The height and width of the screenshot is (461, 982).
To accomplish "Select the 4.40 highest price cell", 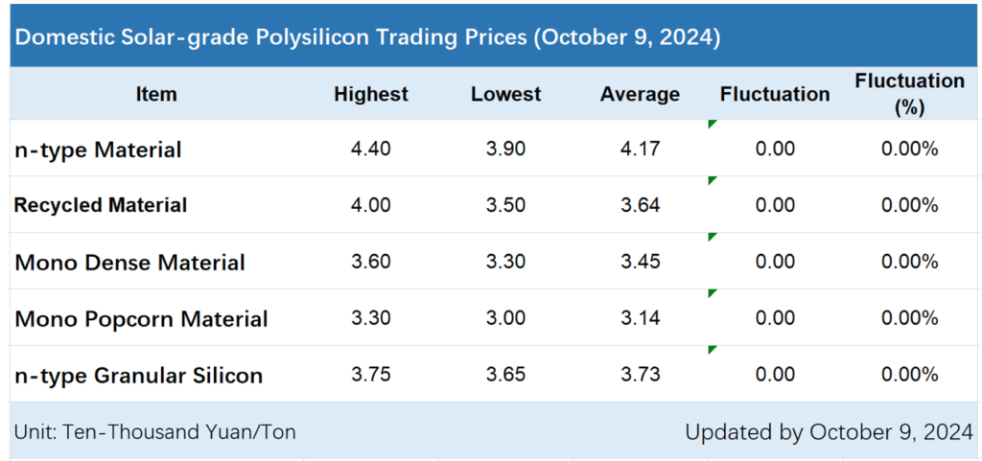I will 371,149.
